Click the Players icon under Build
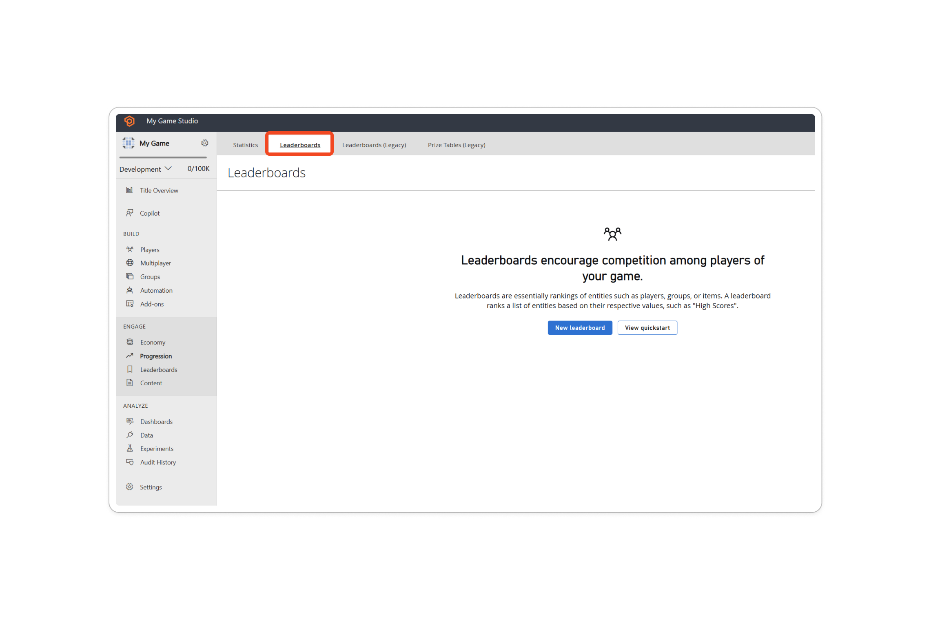This screenshot has width=931, height=623. coord(130,249)
